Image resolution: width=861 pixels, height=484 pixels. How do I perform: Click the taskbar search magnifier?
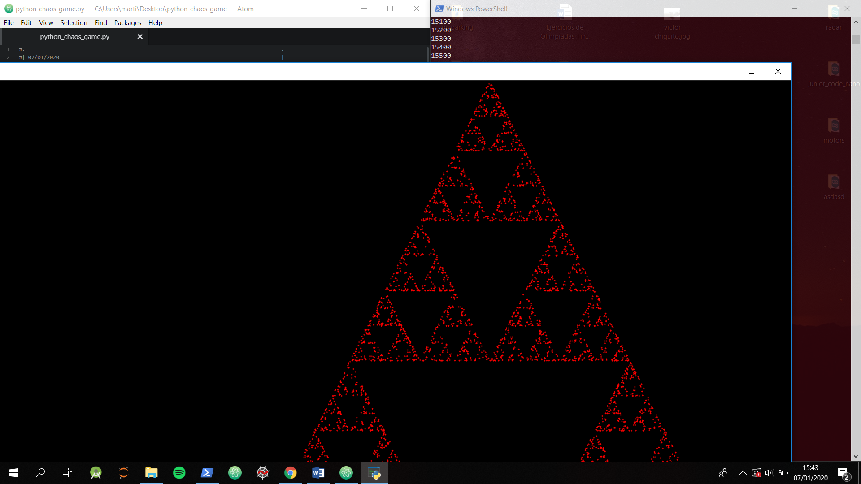tap(40, 473)
